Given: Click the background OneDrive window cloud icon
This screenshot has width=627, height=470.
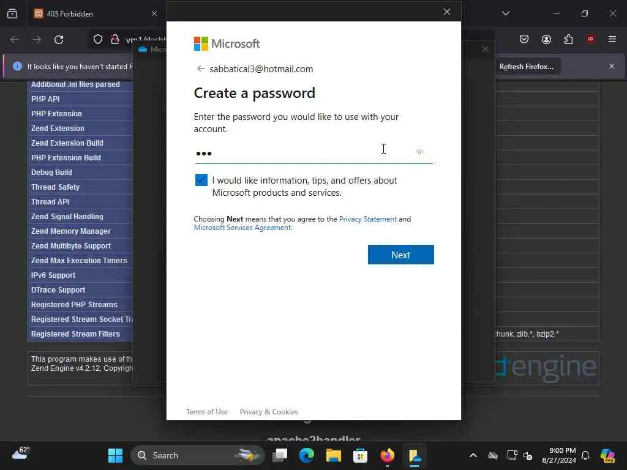Looking at the screenshot, I should click(x=142, y=49).
